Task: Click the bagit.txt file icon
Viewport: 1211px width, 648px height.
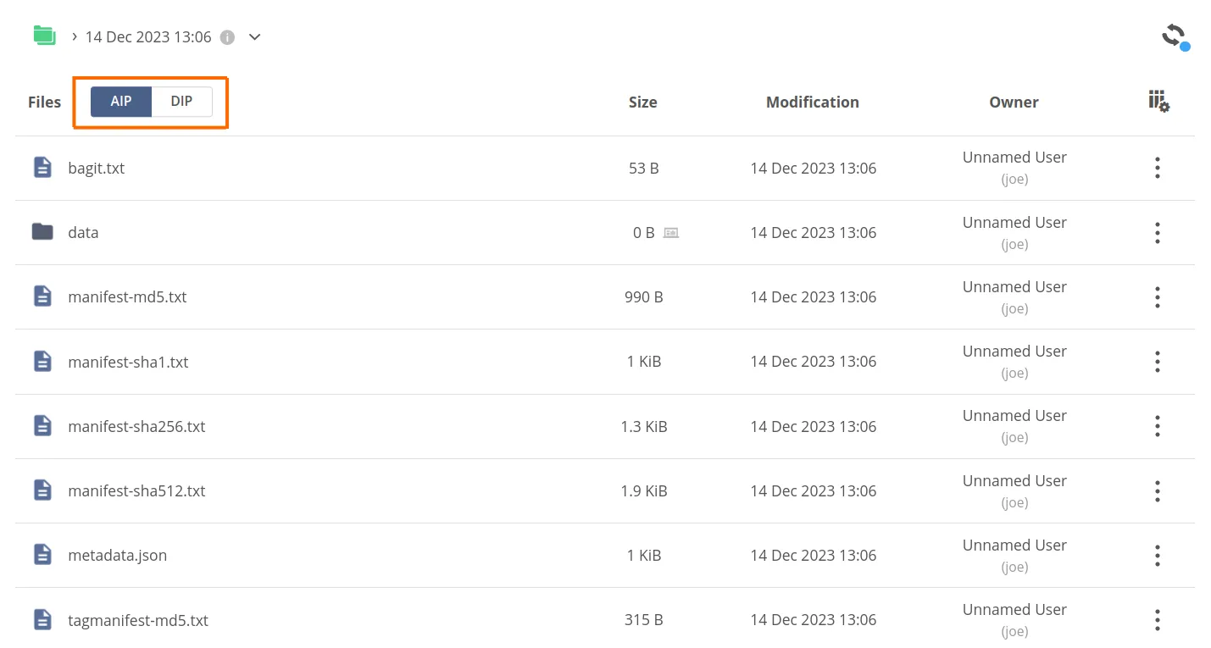Action: 42,168
